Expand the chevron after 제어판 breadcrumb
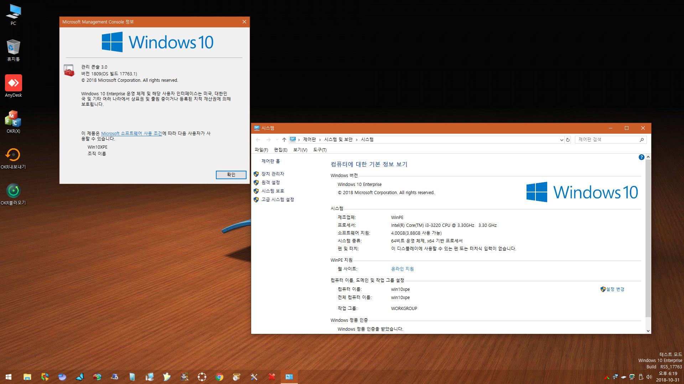This screenshot has height=384, width=684. click(x=320, y=140)
